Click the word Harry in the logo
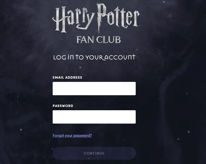The height and width of the screenshot is (164, 206). click(x=73, y=19)
